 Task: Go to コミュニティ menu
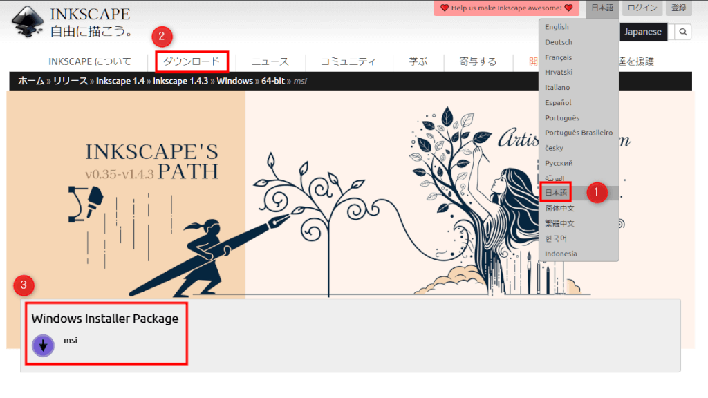pyautogui.click(x=348, y=61)
